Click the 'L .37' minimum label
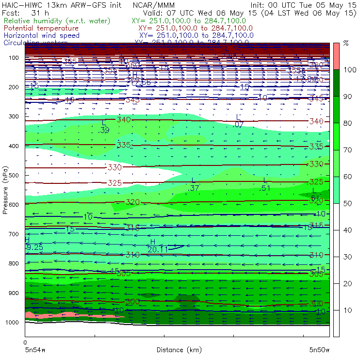The height and width of the screenshot is (359, 359). (x=193, y=184)
